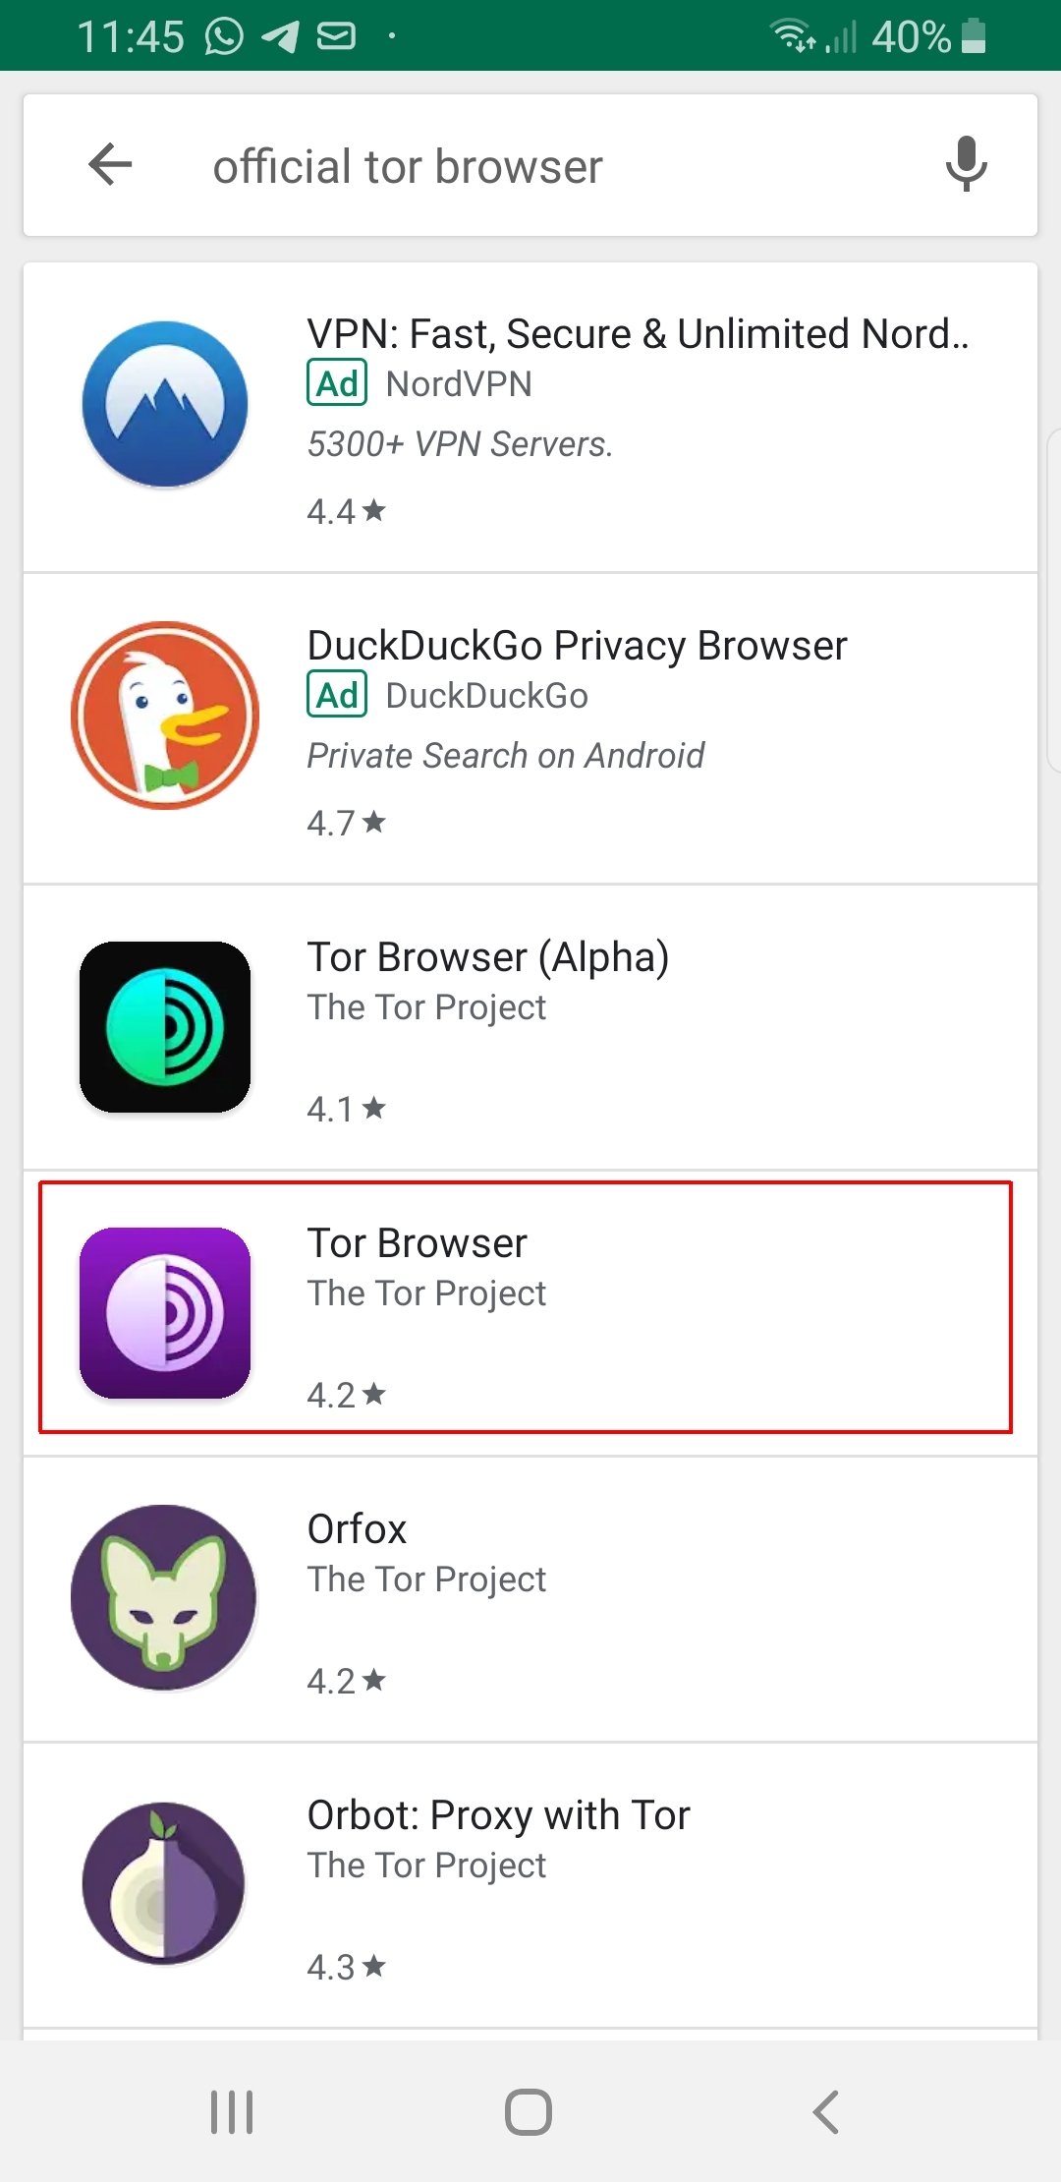Open the 'Orfox' listing title
The width and height of the screenshot is (1061, 2182).
tap(357, 1529)
